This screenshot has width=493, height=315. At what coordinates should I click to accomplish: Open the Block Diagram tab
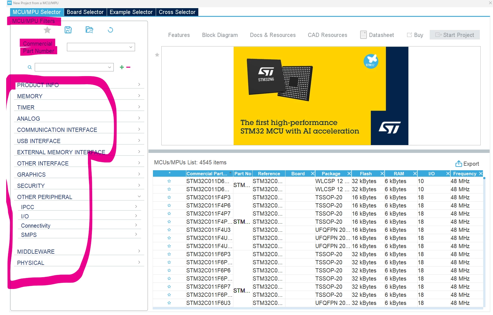coord(220,35)
